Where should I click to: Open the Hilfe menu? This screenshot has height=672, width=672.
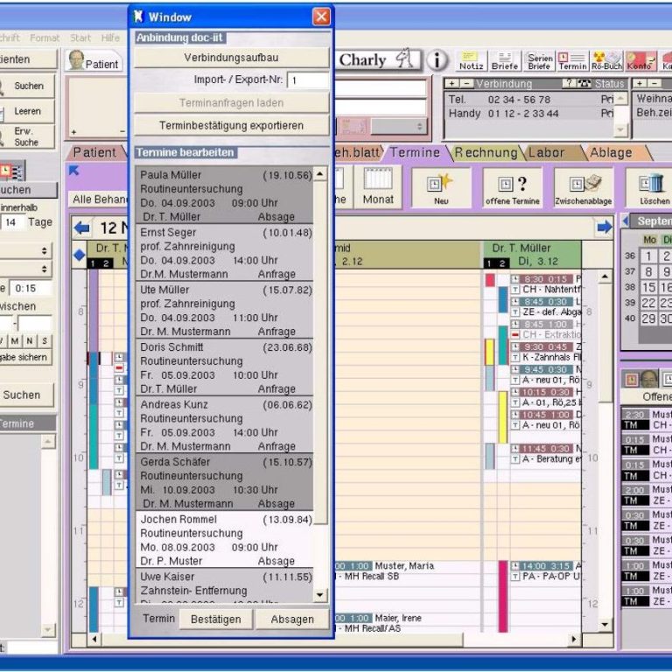(x=110, y=38)
